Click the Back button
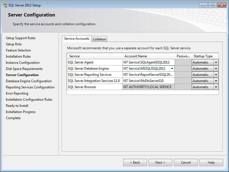This screenshot has width=229, height=172. (135, 162)
